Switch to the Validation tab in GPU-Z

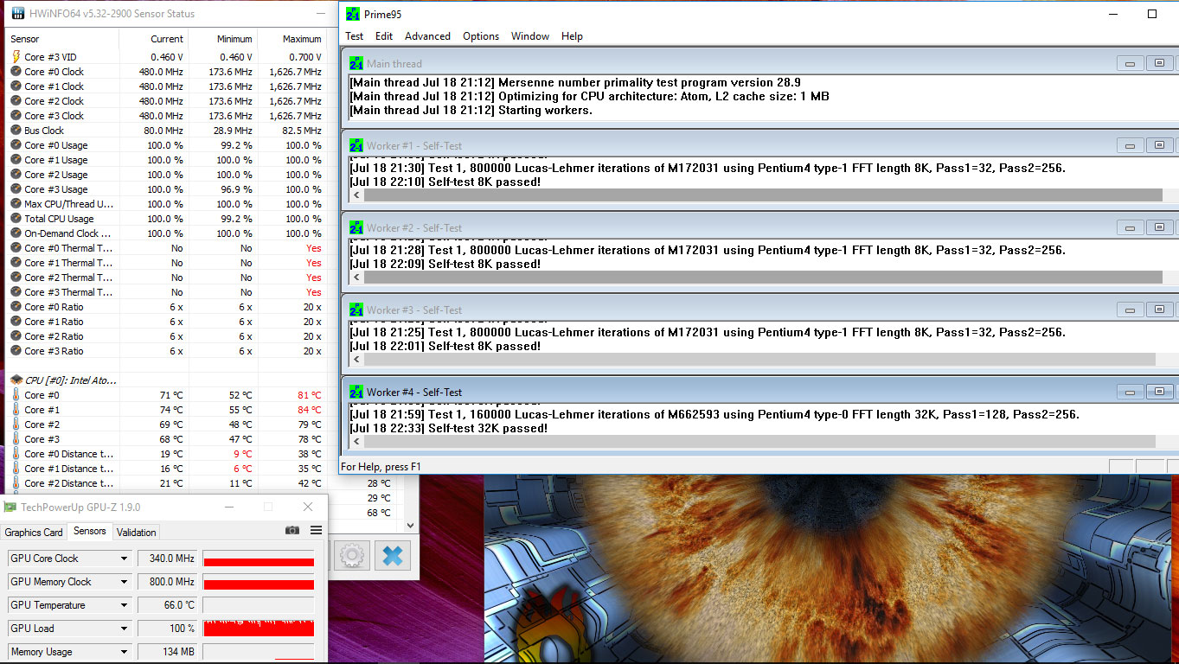(137, 533)
